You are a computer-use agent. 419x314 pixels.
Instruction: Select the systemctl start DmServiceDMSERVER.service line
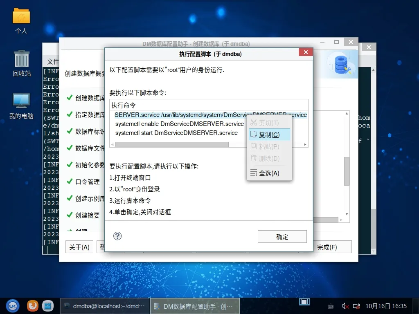tap(176, 133)
